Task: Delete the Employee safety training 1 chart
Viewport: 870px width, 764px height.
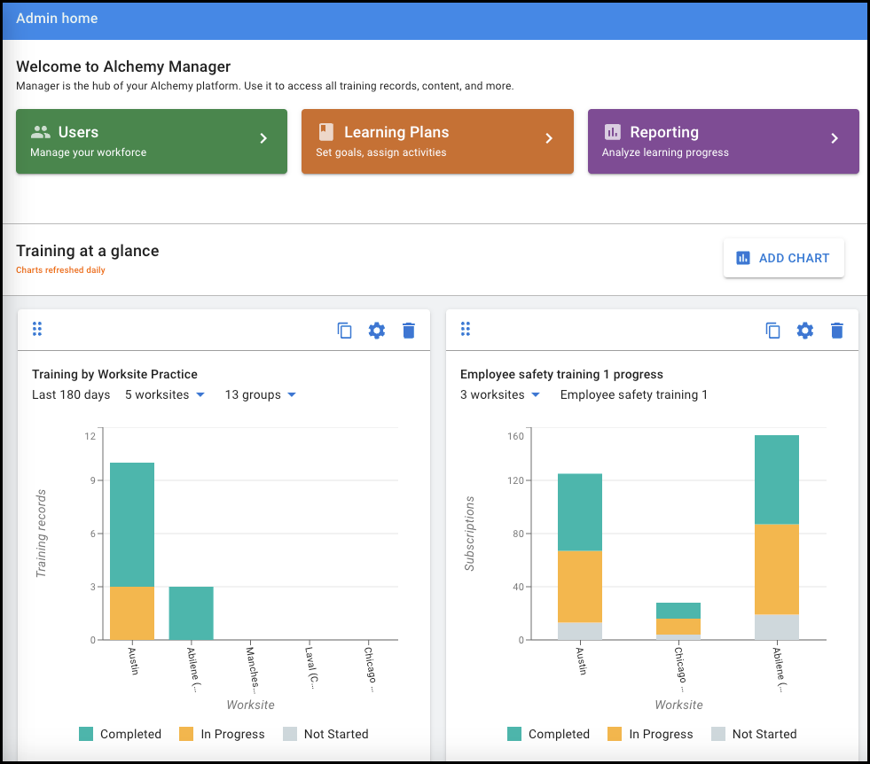Action: click(836, 330)
